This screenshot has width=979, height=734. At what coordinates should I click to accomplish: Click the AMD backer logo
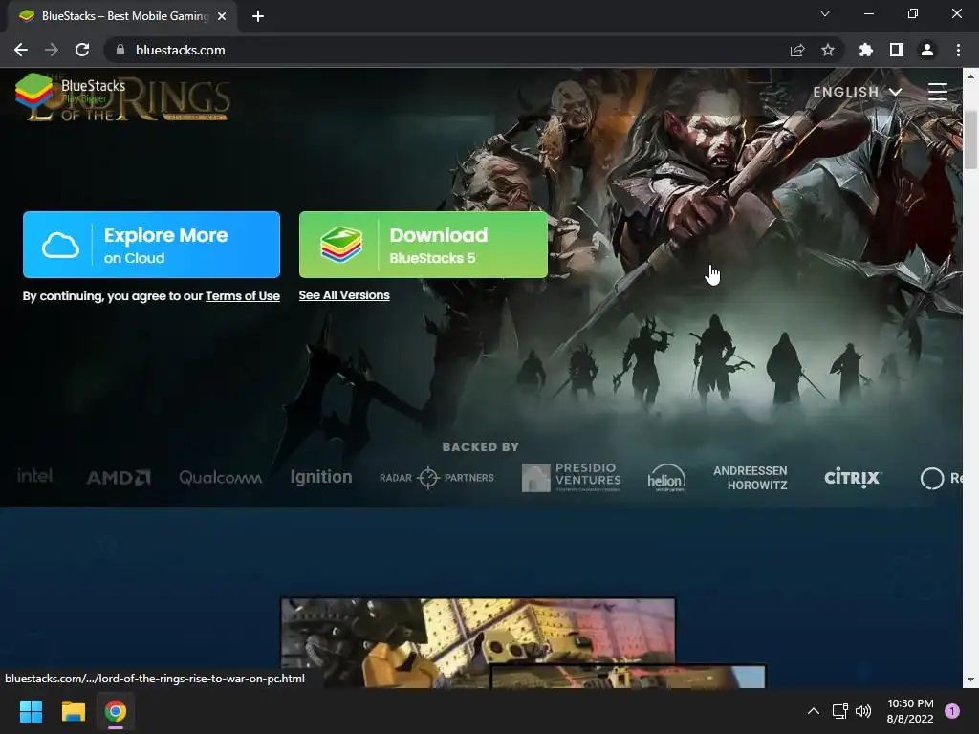click(119, 478)
